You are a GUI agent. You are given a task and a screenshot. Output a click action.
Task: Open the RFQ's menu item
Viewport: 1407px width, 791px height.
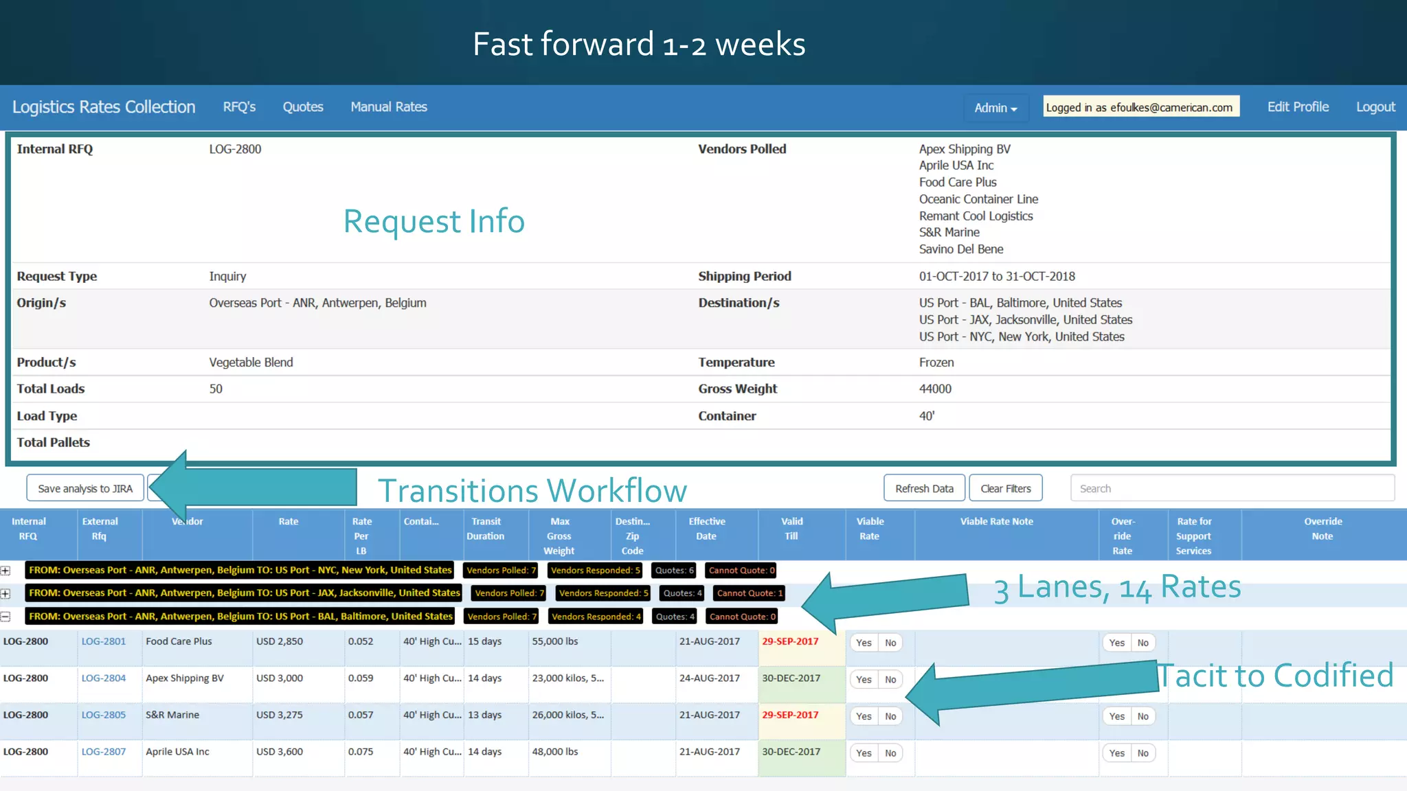(239, 107)
